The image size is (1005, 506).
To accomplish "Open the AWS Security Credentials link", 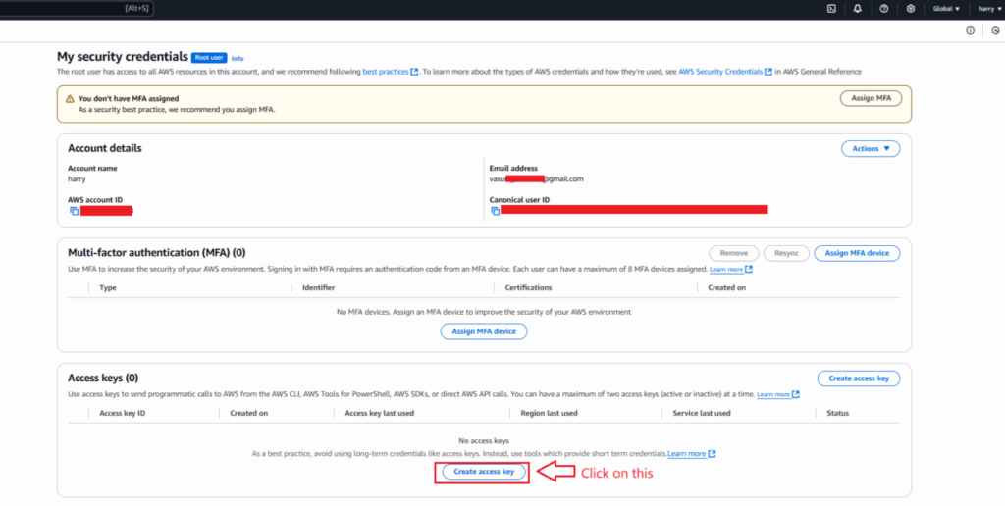I will click(720, 72).
